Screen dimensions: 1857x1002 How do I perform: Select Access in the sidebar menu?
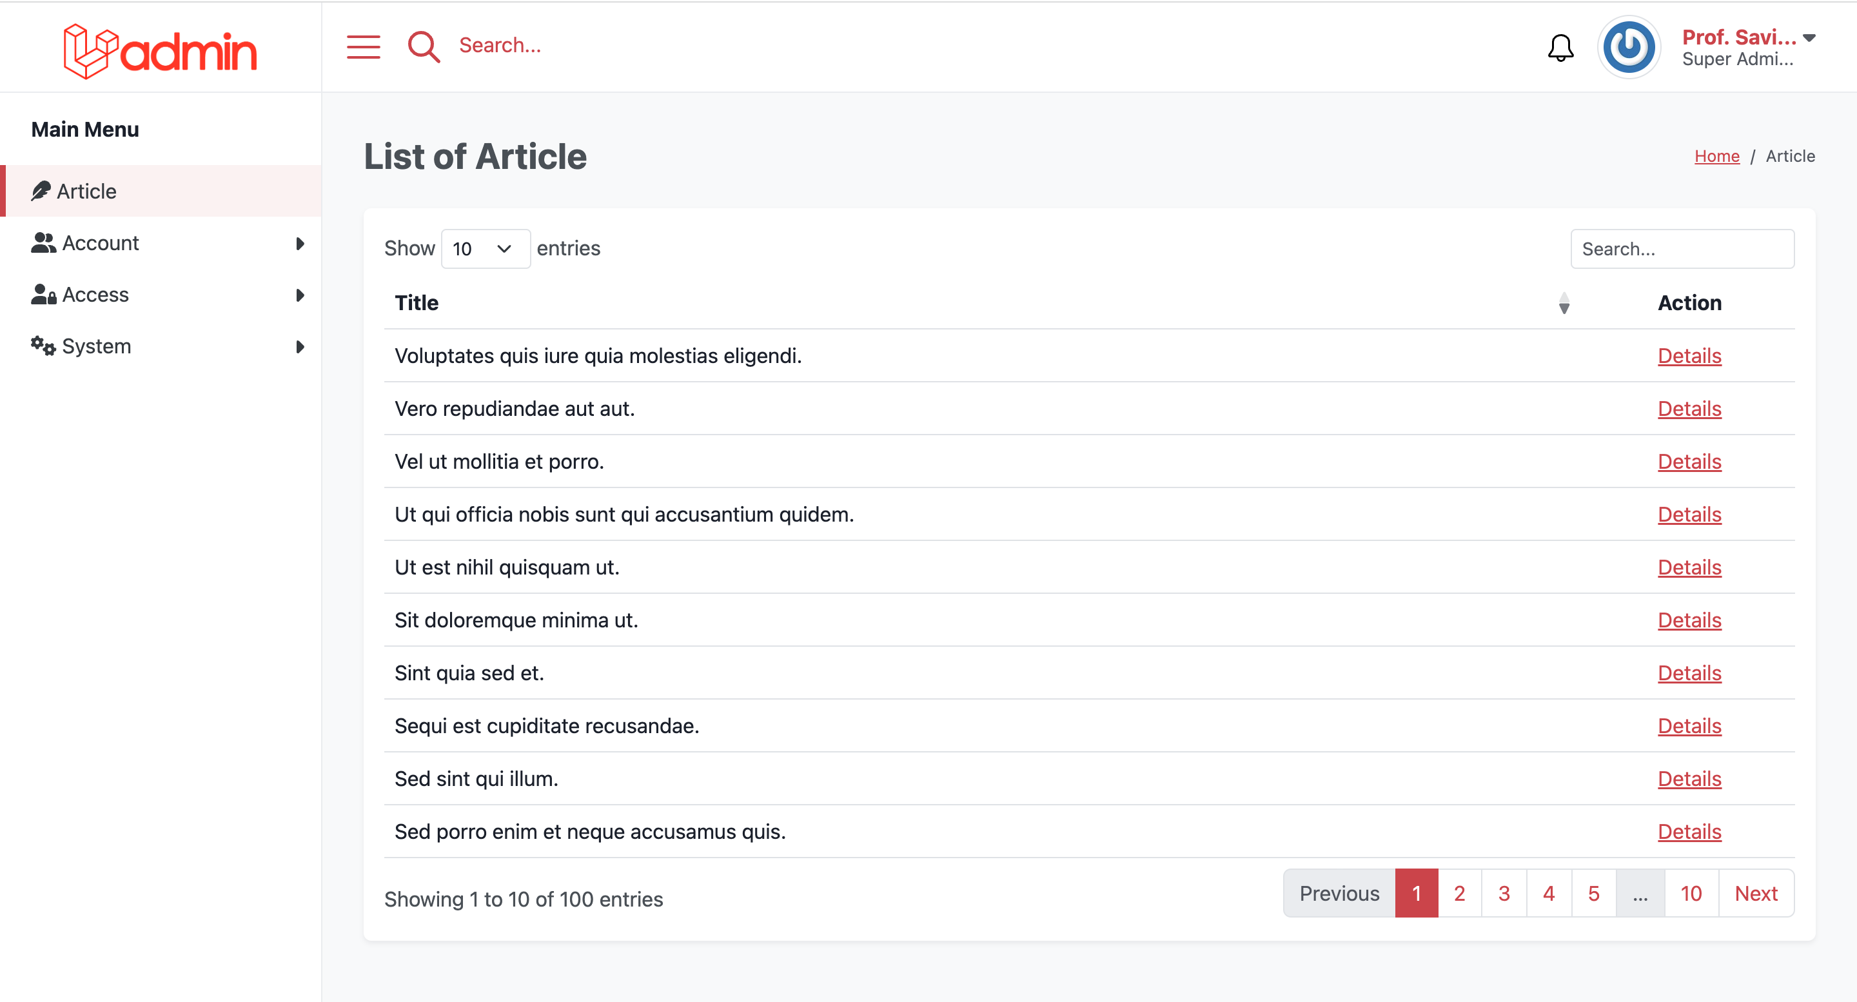pos(95,295)
